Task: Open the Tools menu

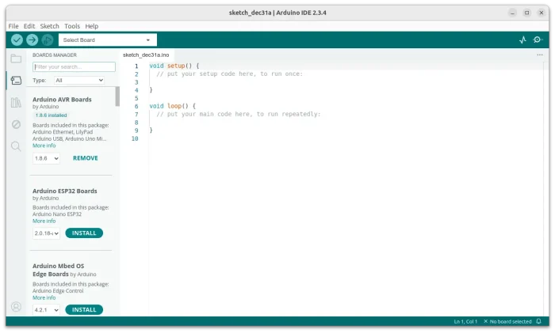Action: pyautogui.click(x=72, y=26)
